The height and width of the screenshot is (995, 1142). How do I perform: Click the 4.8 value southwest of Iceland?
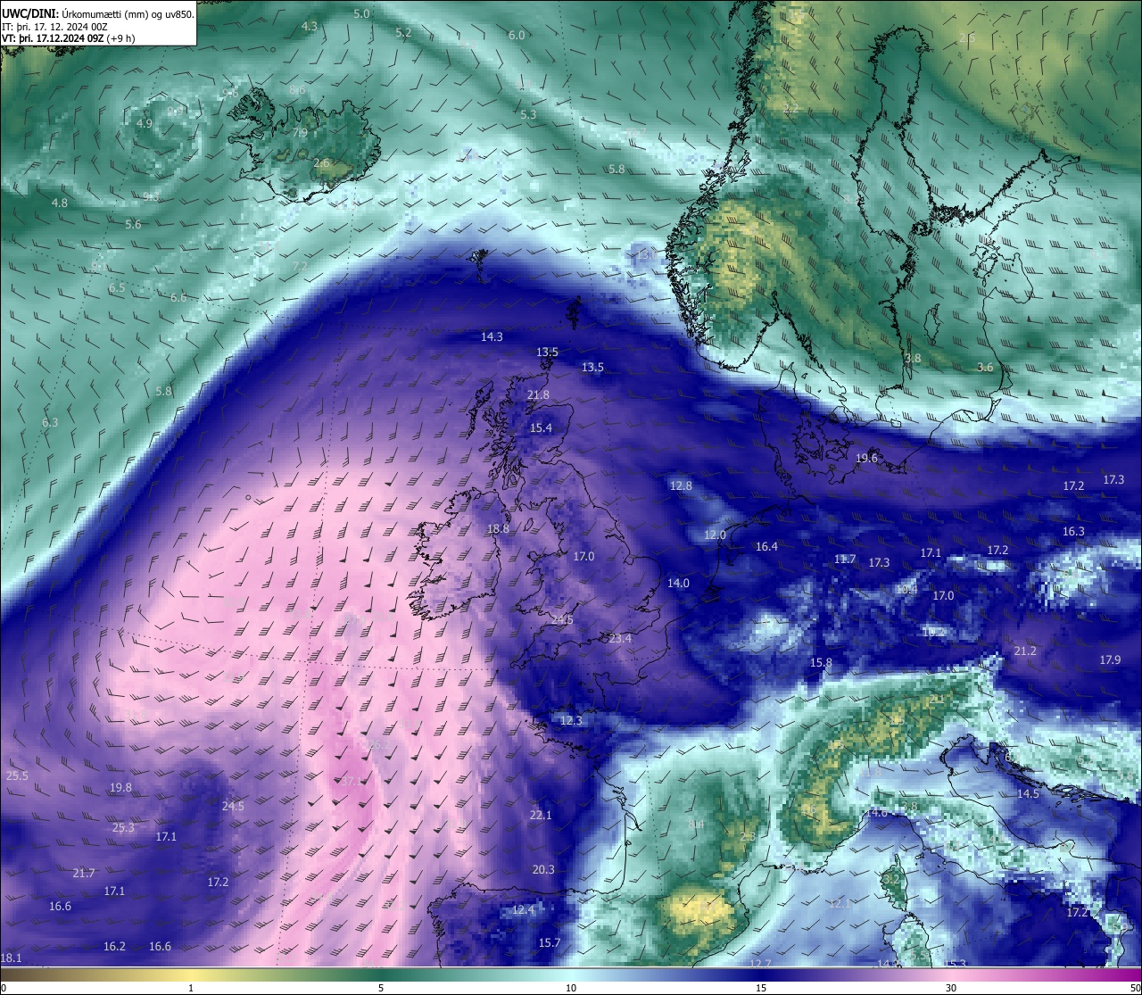tap(60, 203)
